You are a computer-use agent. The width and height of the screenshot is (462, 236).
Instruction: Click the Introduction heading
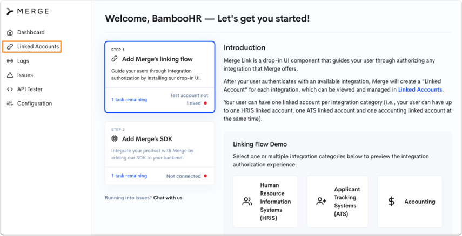[x=244, y=47]
